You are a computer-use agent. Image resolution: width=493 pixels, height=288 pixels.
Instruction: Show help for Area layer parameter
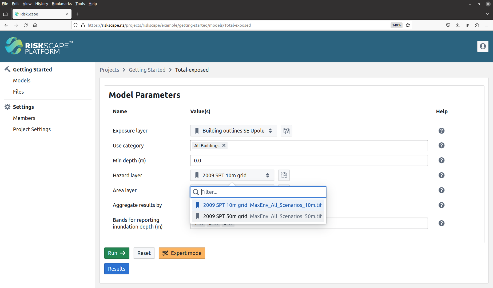pos(442,190)
